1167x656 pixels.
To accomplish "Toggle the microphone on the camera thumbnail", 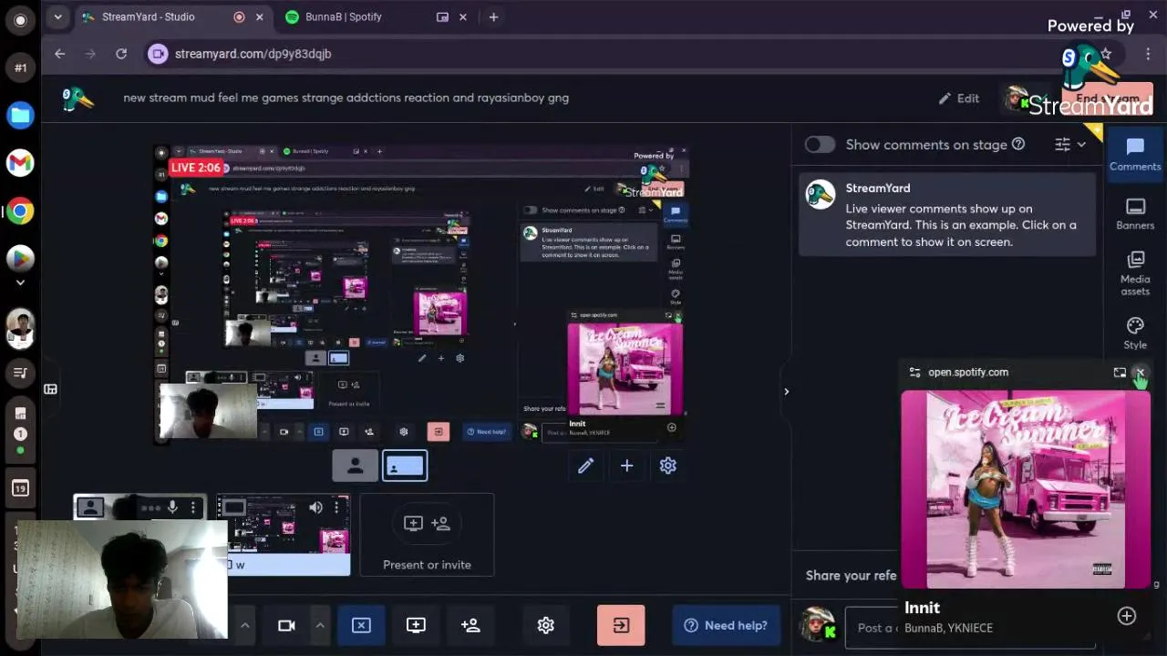I will point(172,507).
